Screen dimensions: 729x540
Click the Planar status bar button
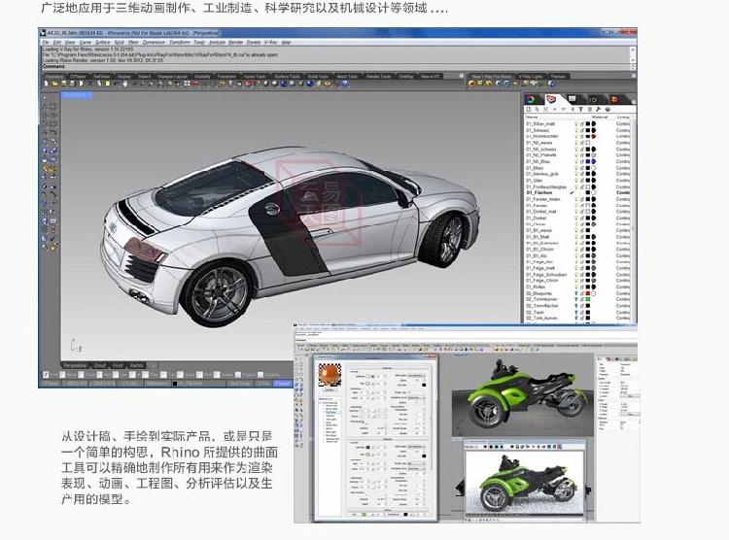click(x=282, y=383)
